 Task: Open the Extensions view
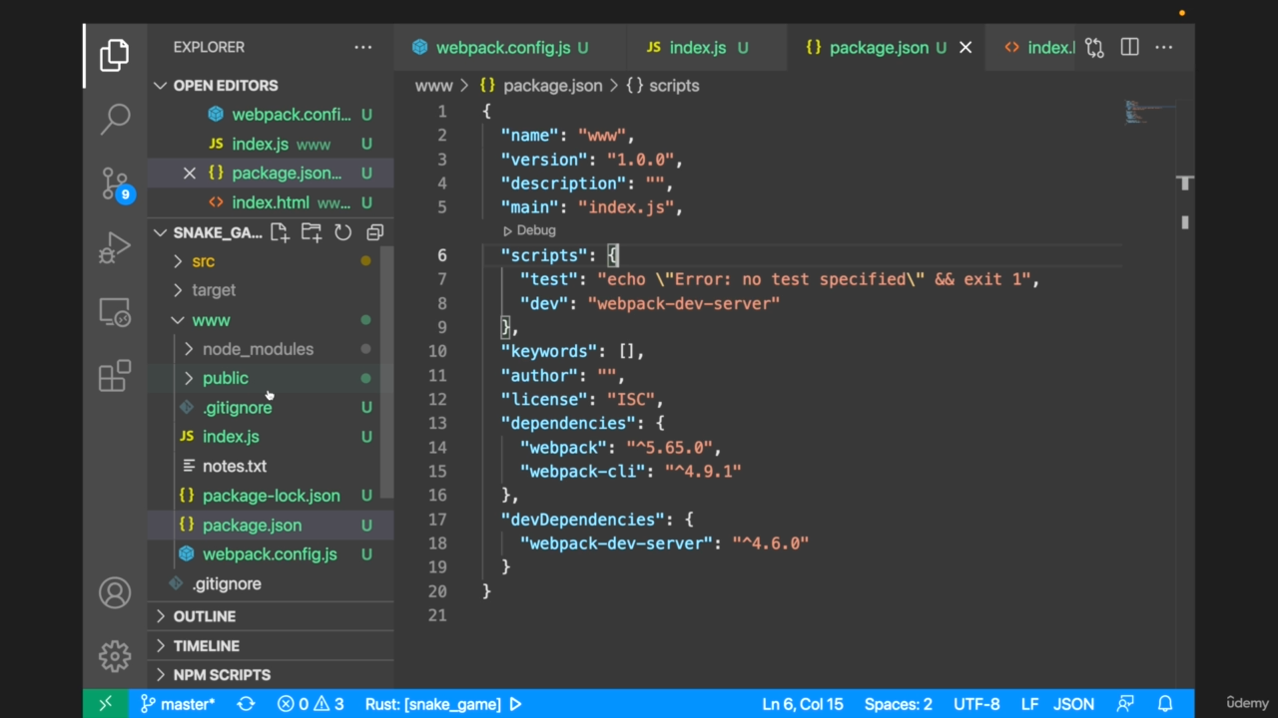[115, 376]
